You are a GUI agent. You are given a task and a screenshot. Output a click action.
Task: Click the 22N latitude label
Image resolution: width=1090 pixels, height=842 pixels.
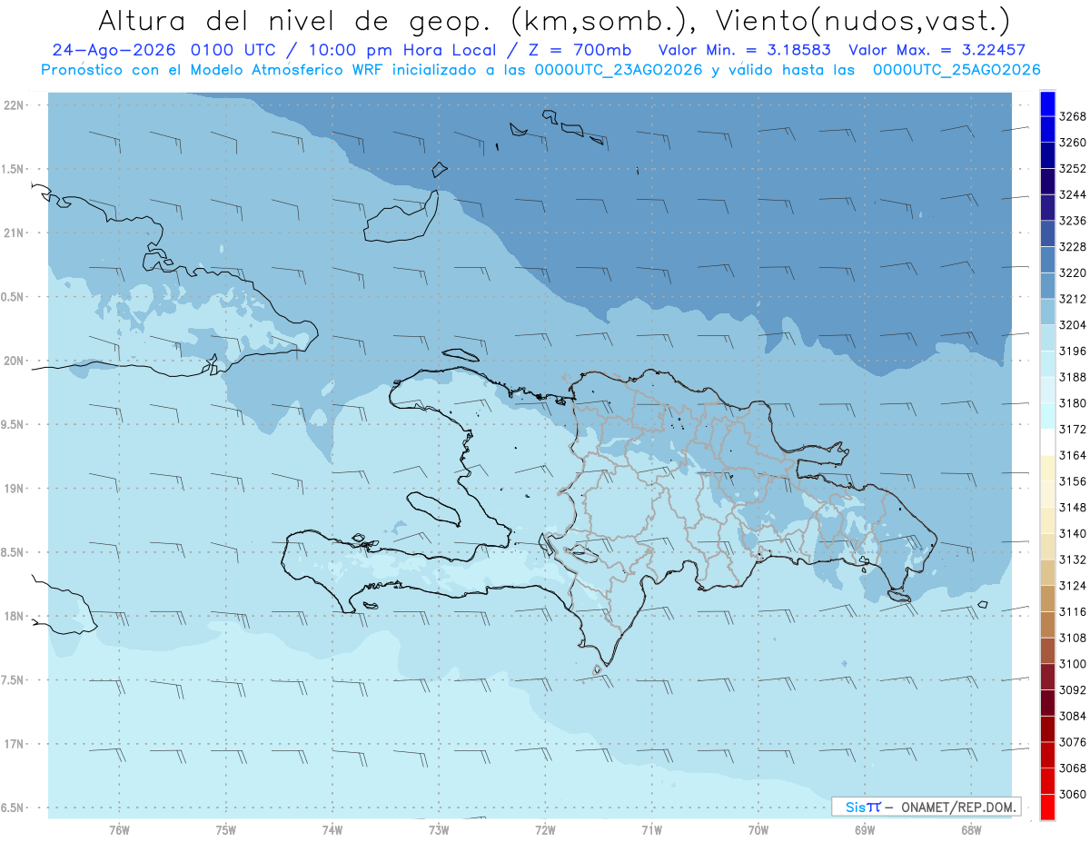pyautogui.click(x=14, y=105)
